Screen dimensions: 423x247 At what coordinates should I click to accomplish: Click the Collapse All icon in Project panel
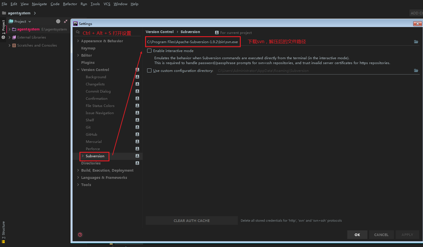tap(66, 21)
